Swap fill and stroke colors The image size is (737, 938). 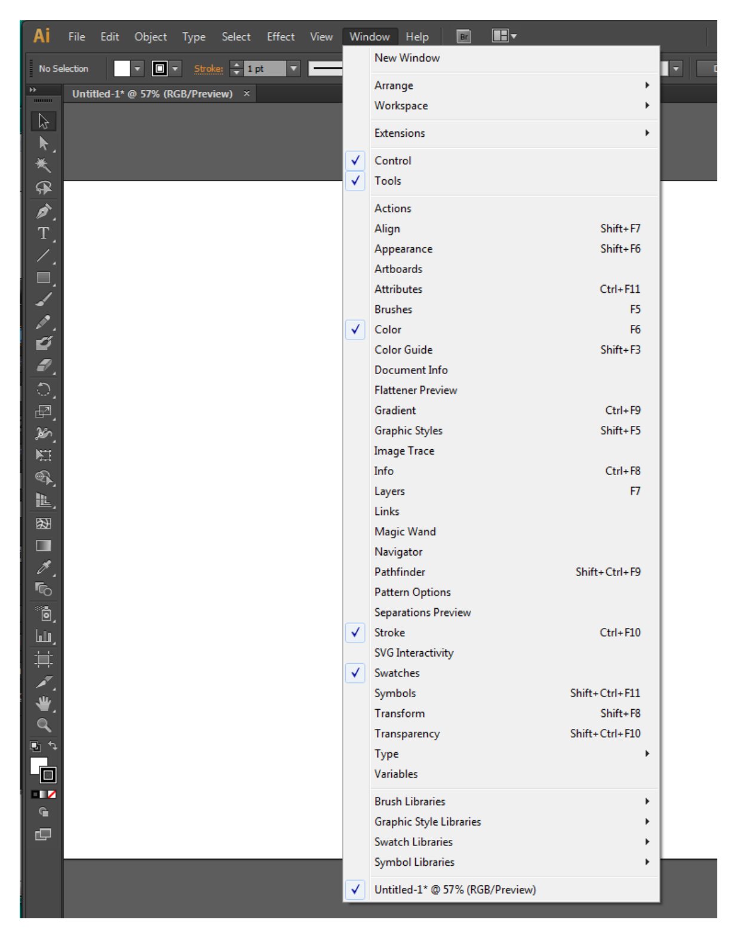pyautogui.click(x=53, y=745)
